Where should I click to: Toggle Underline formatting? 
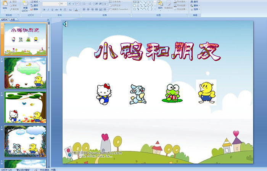click(x=52, y=10)
